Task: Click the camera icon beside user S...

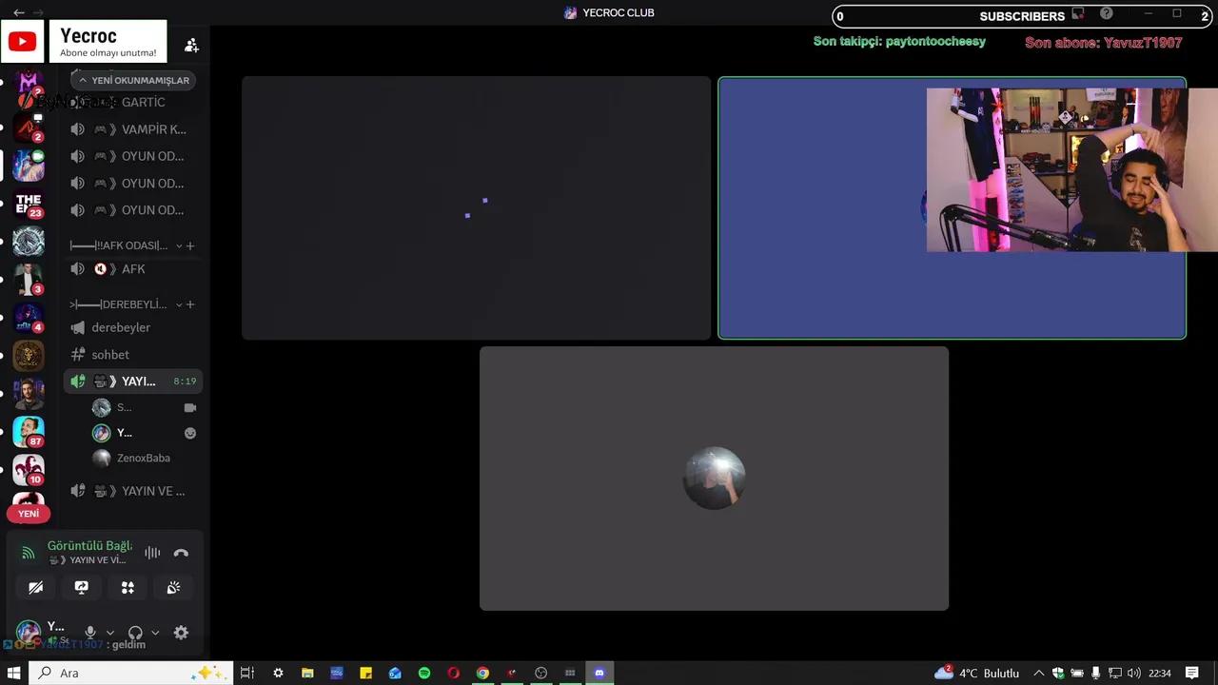Action: pos(189,407)
